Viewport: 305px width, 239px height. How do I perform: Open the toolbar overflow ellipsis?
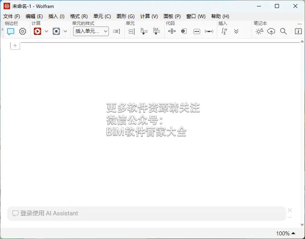click(x=299, y=24)
